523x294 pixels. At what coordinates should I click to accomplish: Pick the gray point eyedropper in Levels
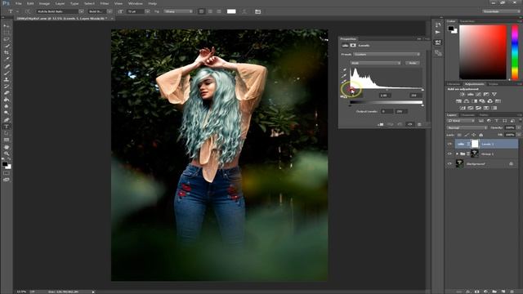click(x=344, y=76)
